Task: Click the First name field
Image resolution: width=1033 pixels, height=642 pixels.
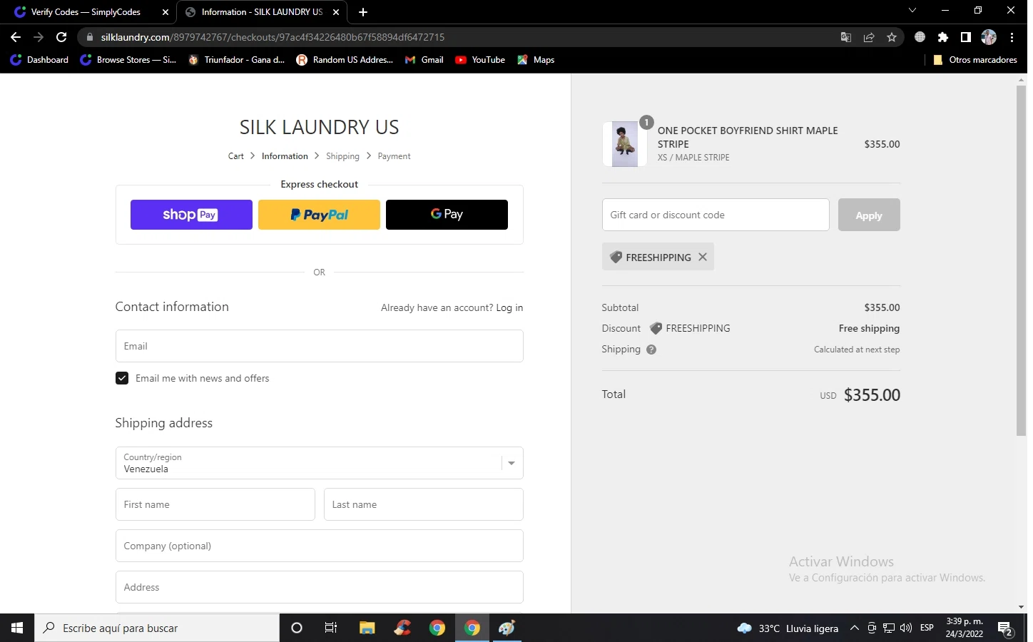Action: (215, 504)
